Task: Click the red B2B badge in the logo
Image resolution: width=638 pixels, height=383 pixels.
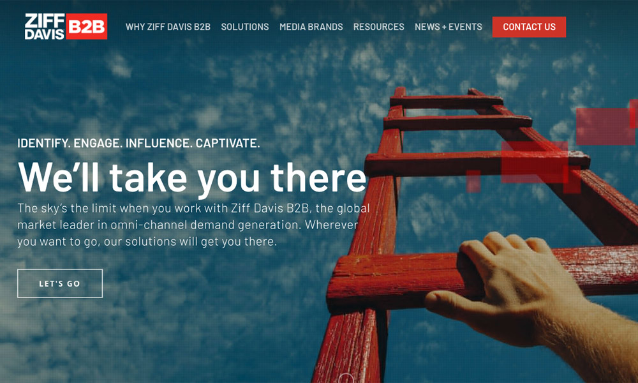Action: (86, 26)
